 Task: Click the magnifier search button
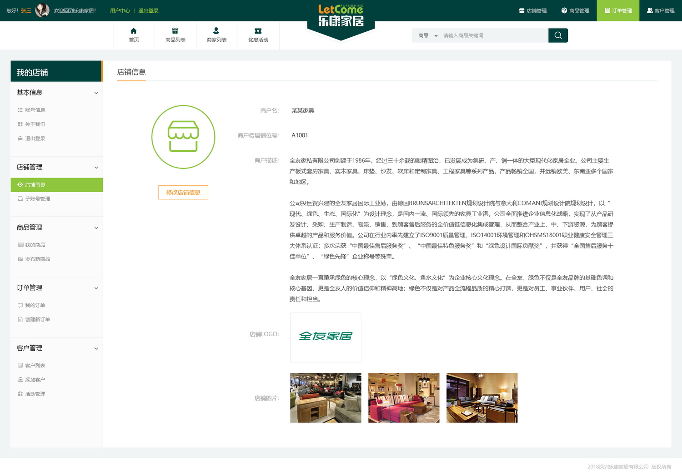click(x=558, y=35)
